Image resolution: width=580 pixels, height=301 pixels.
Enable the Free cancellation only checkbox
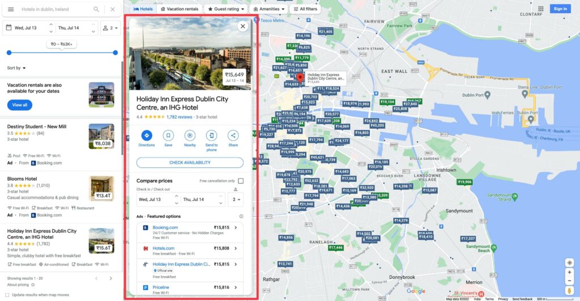coord(241,181)
